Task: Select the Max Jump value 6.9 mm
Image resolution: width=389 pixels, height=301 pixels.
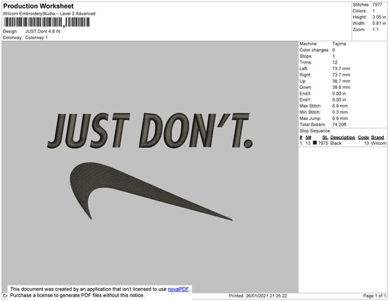Action: (340, 118)
